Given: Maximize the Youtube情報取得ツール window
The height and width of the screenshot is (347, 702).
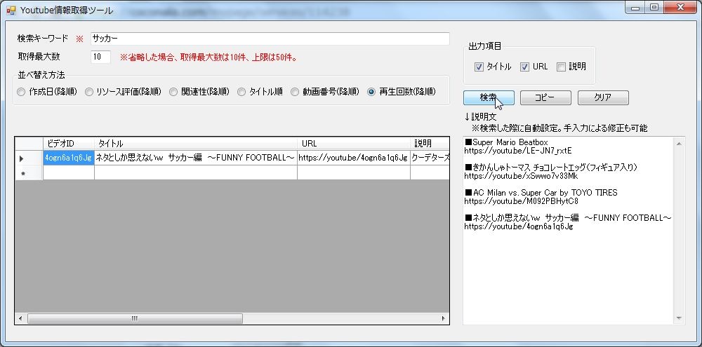Looking at the screenshot, I should pyautogui.click(x=654, y=8).
